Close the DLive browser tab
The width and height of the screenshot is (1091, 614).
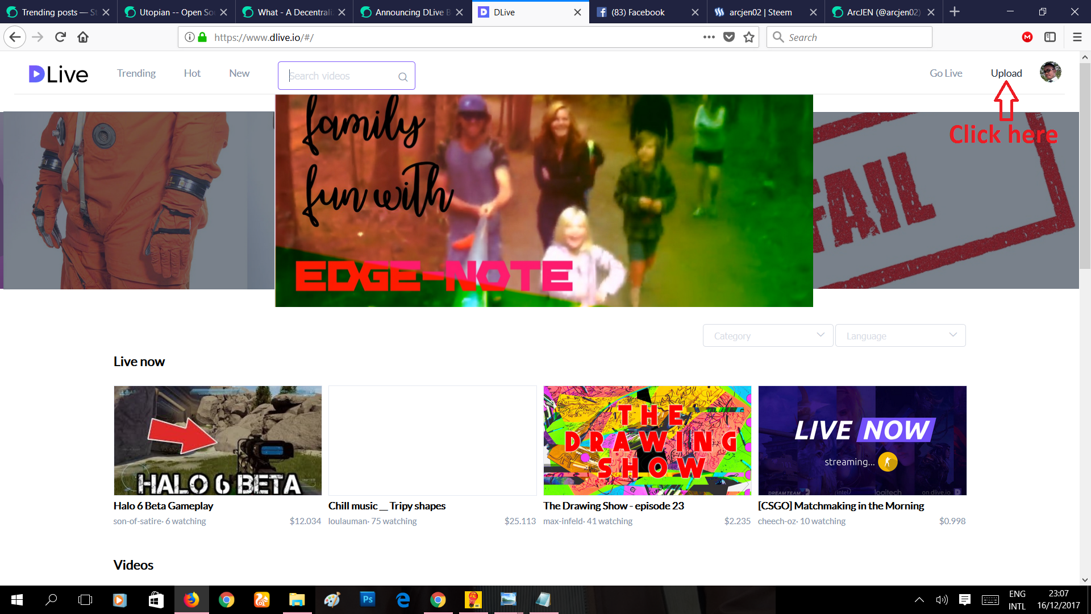click(577, 12)
